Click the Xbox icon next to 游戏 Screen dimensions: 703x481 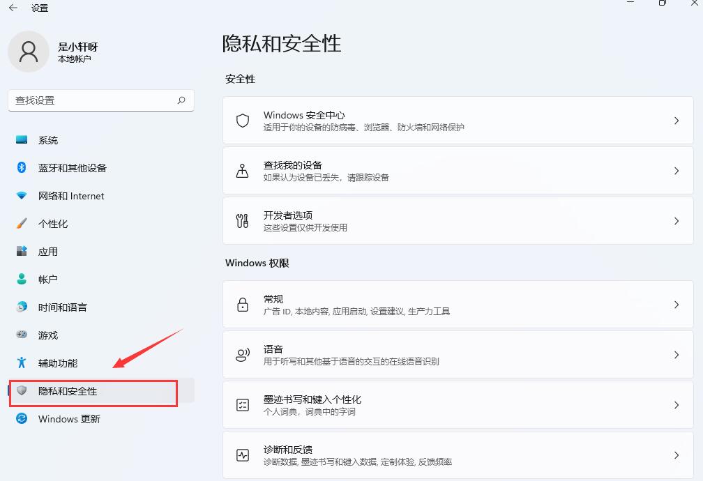21,335
